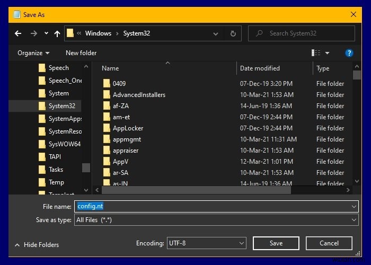Click the af-ZA folder icon
Viewport: 371px width, 265px height.
click(107, 106)
